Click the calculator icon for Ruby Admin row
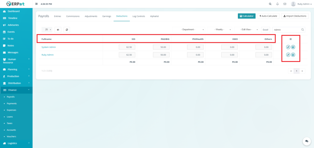 293,55
